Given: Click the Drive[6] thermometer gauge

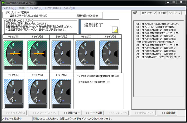Looking at the screenshot, I should (38, 94).
